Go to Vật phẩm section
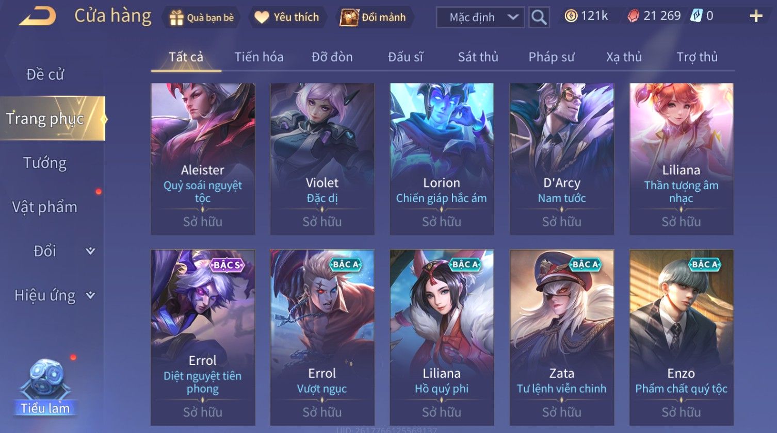This screenshot has width=777, height=433. [45, 207]
